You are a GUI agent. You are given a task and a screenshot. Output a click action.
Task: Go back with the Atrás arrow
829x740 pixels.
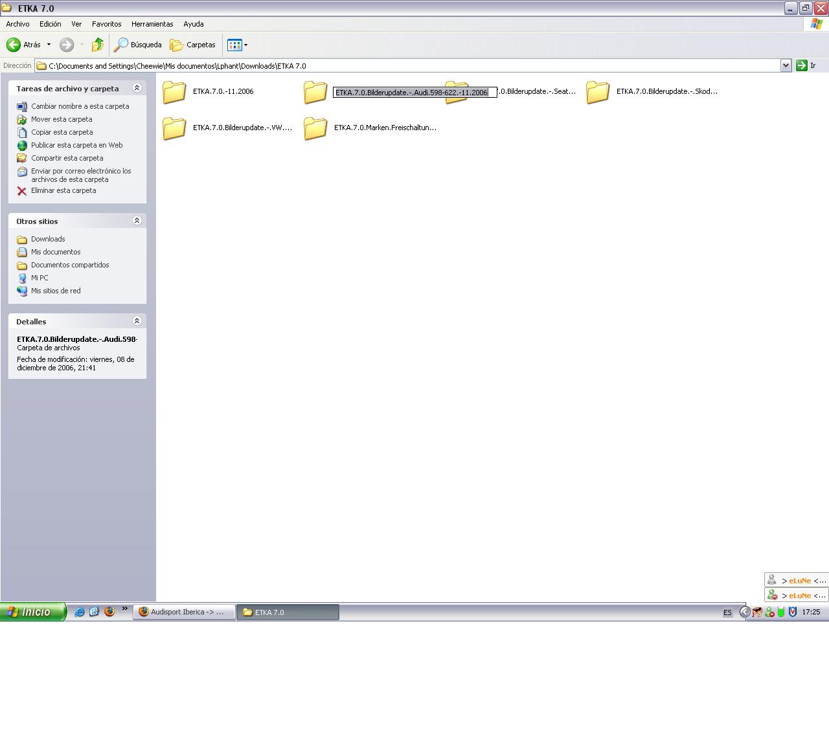(23, 45)
